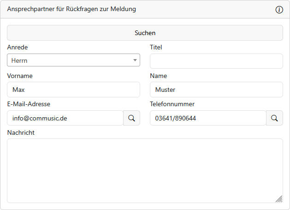This screenshot has height=210, width=290.
Task: Click the info icon in the panel header
Action: 279,10
